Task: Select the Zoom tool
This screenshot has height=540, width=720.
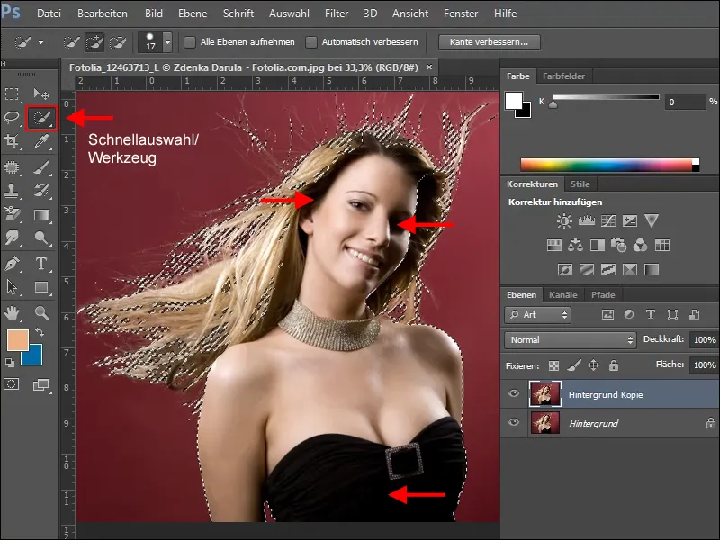Action: [x=41, y=312]
